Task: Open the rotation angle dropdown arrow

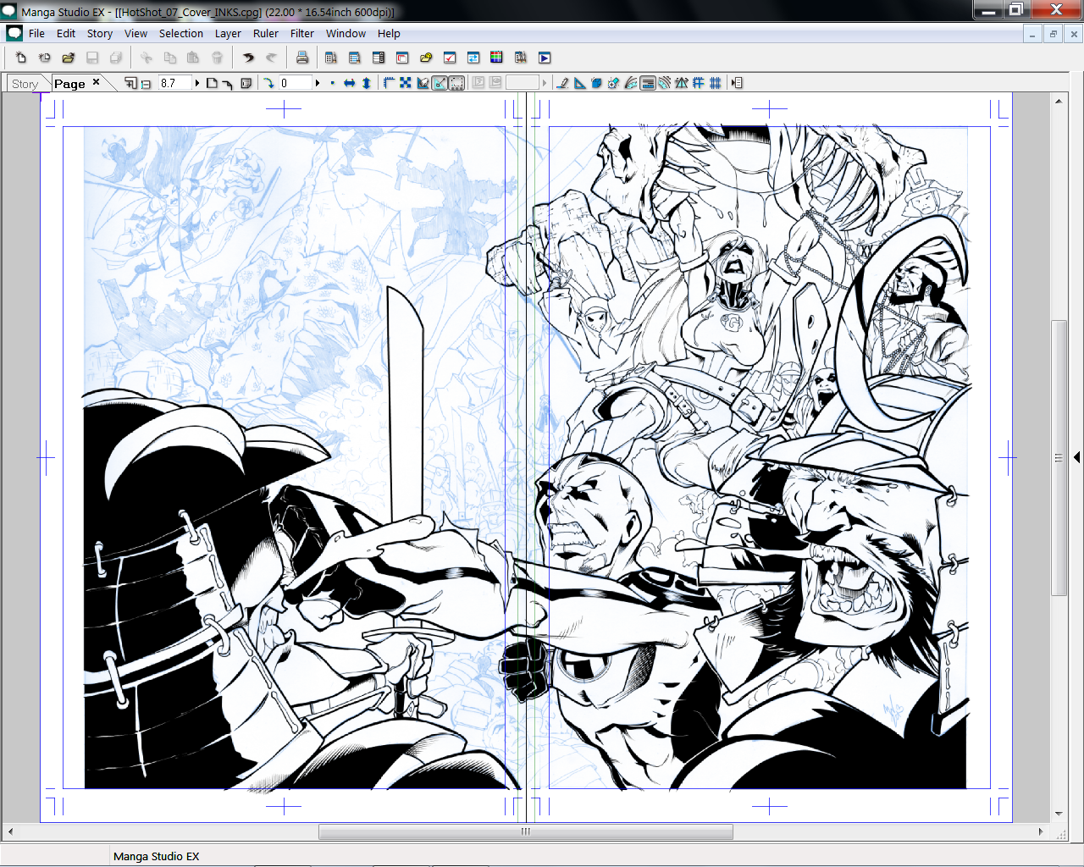Action: (318, 83)
